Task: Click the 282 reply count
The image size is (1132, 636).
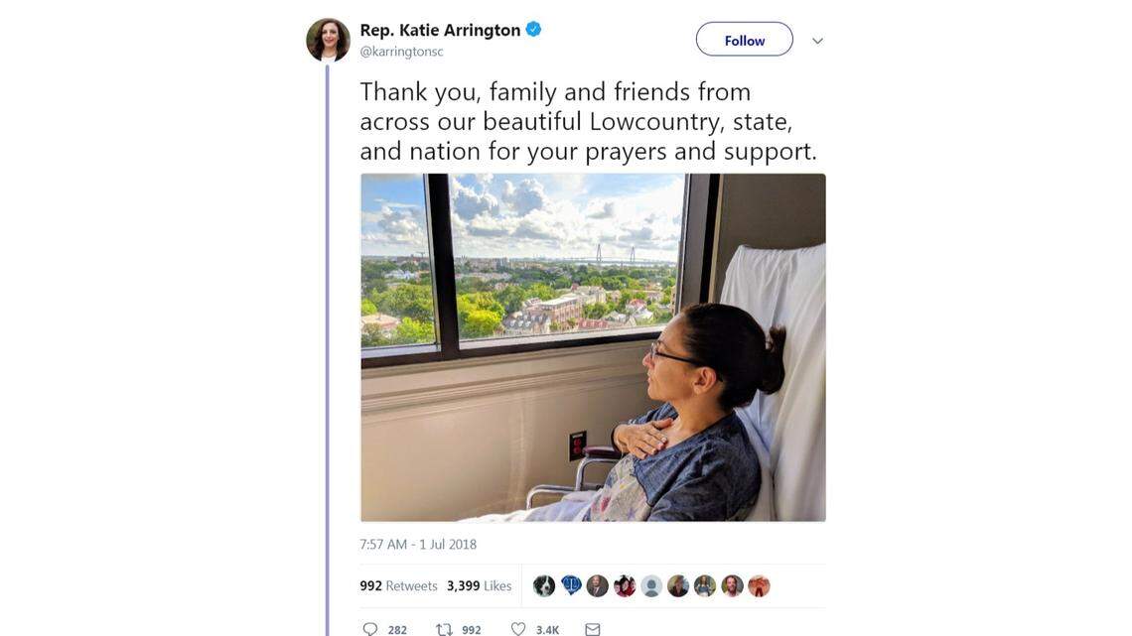Action: 397,629
